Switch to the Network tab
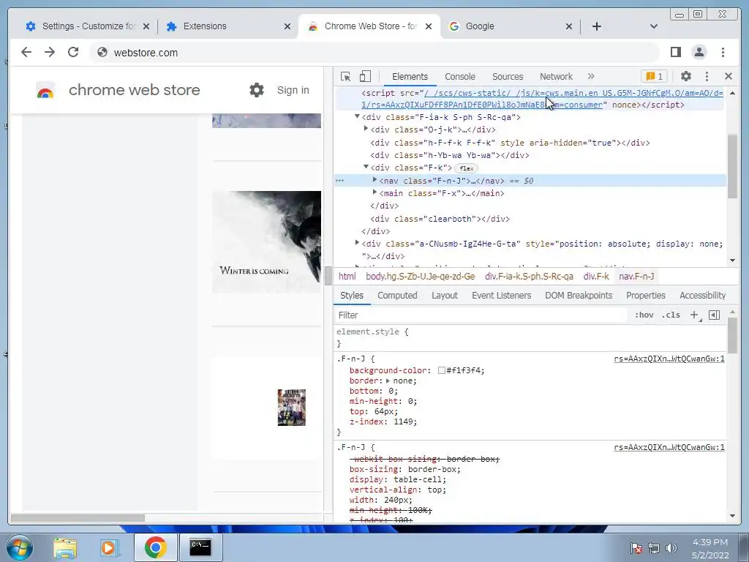The image size is (749, 562). coord(556,76)
